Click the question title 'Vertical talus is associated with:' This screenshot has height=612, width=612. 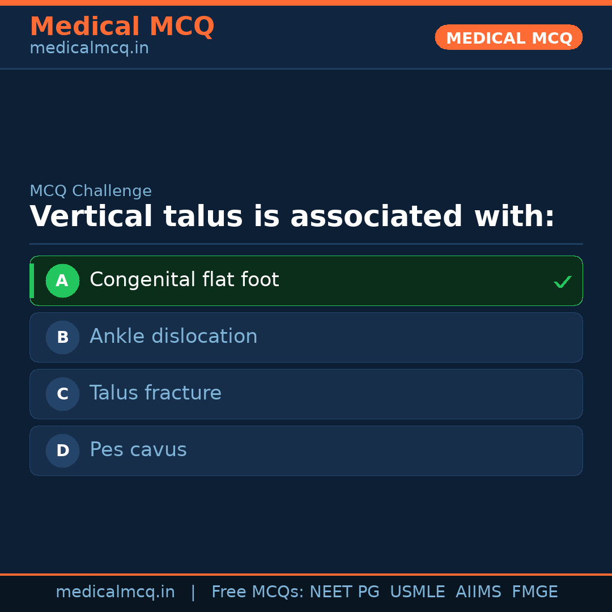click(x=292, y=216)
